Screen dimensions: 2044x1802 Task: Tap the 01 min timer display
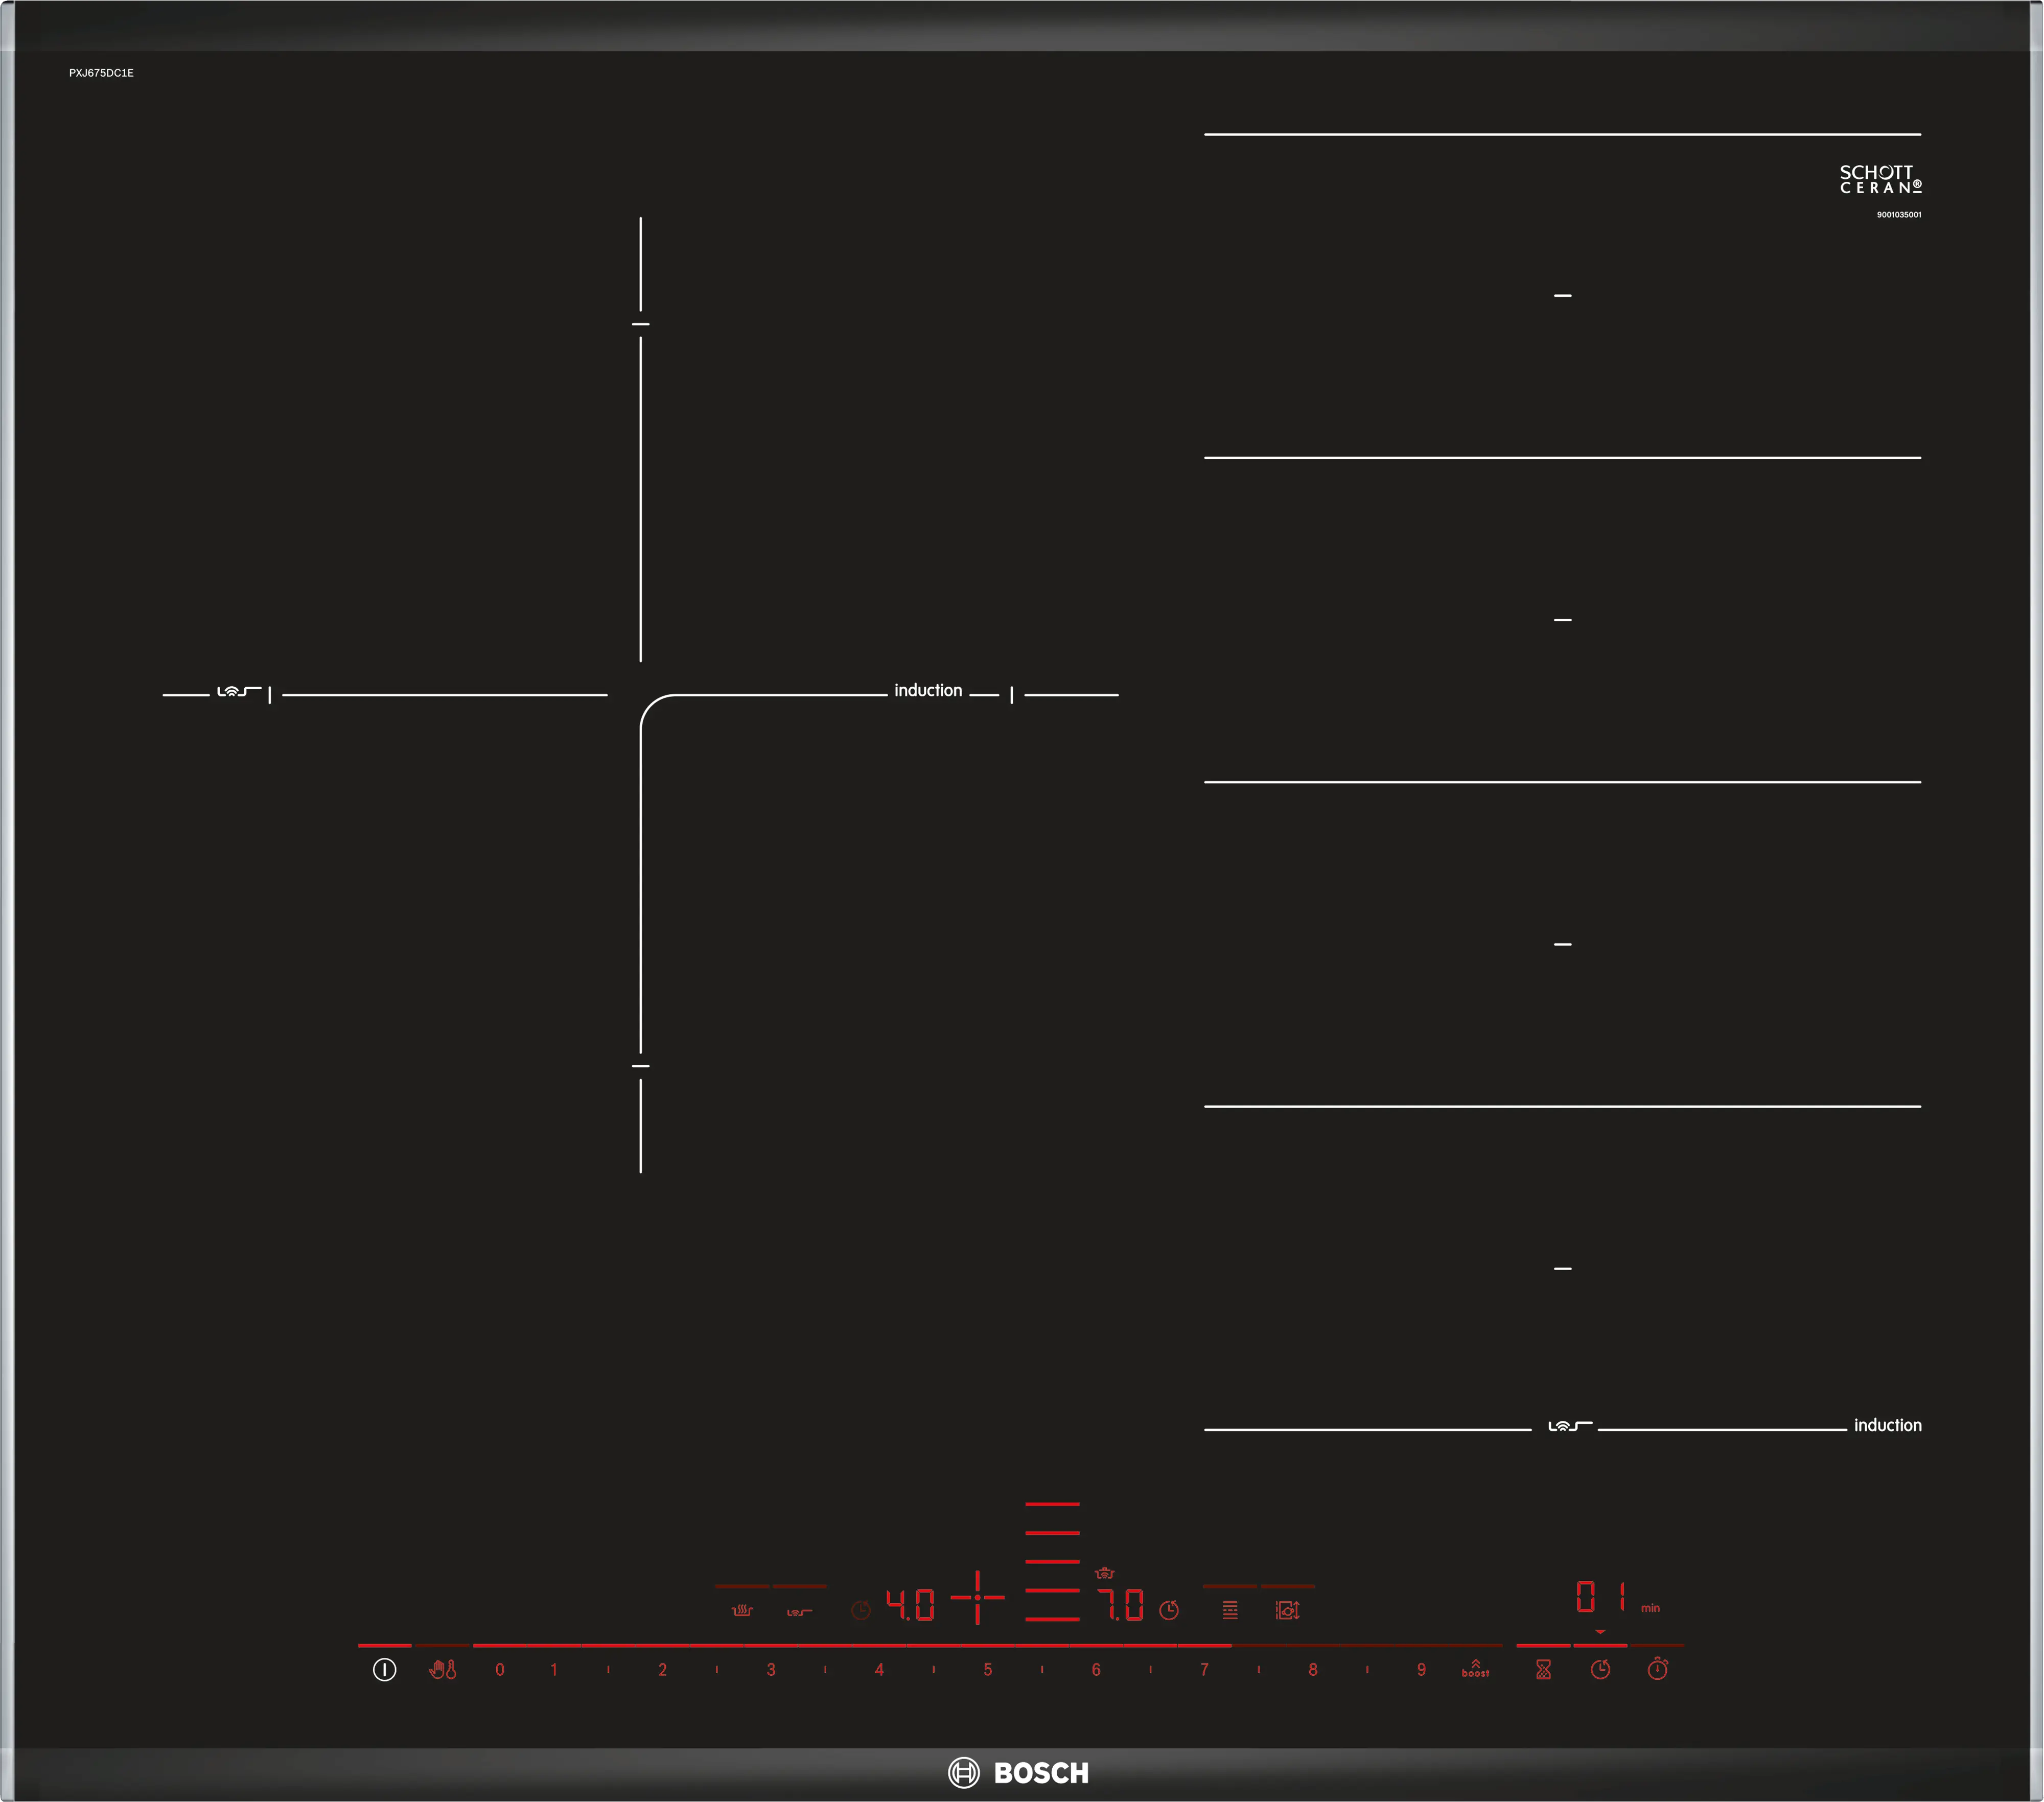click(x=1601, y=1597)
